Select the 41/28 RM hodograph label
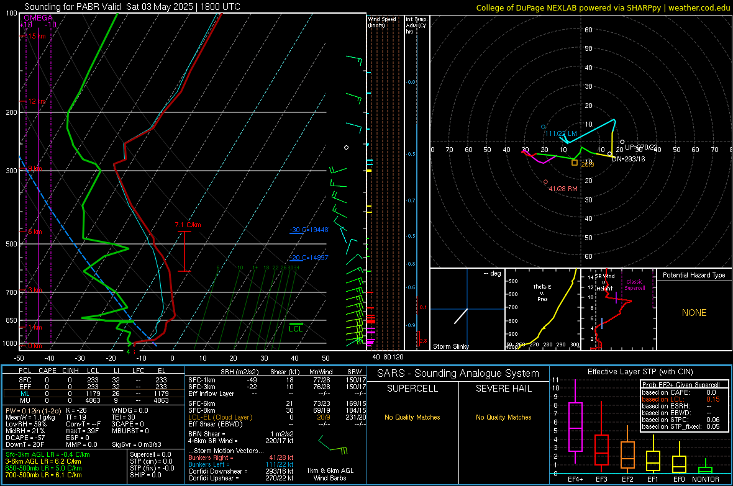The height and width of the screenshot is (486, 733). point(563,189)
